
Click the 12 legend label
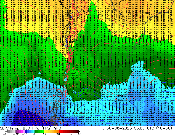pos(45,134)
